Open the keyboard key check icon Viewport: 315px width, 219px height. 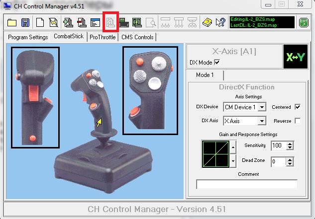124,22
